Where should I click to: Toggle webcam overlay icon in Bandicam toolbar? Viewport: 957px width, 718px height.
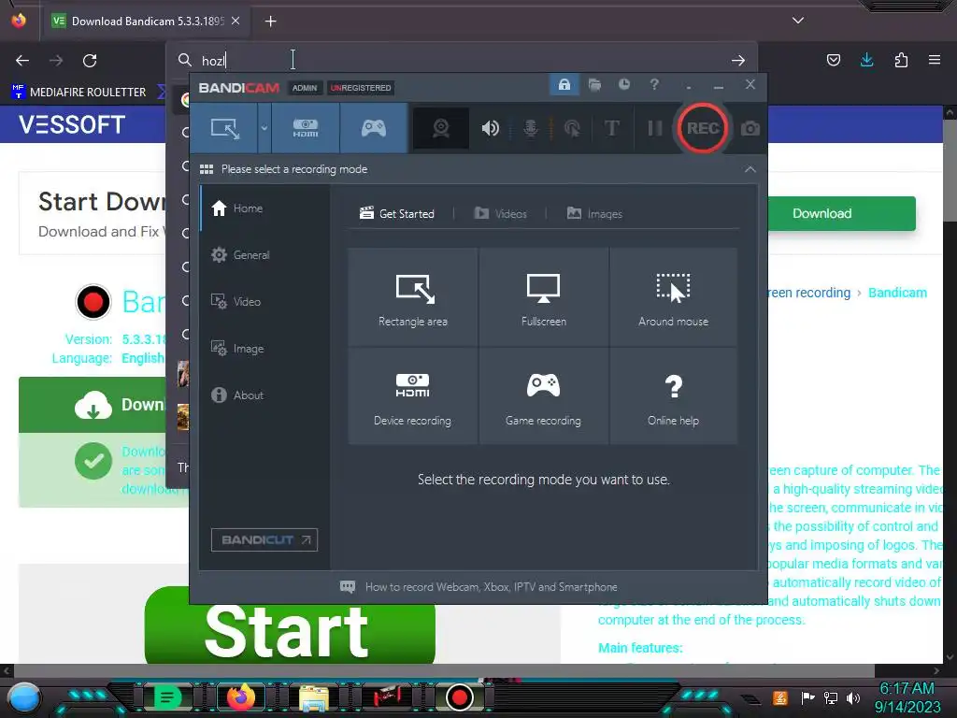click(x=441, y=128)
